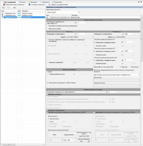Viewport: 143px width, 146px height.
Task: Select Балочная radio in work scheme row
Action: [121, 67]
